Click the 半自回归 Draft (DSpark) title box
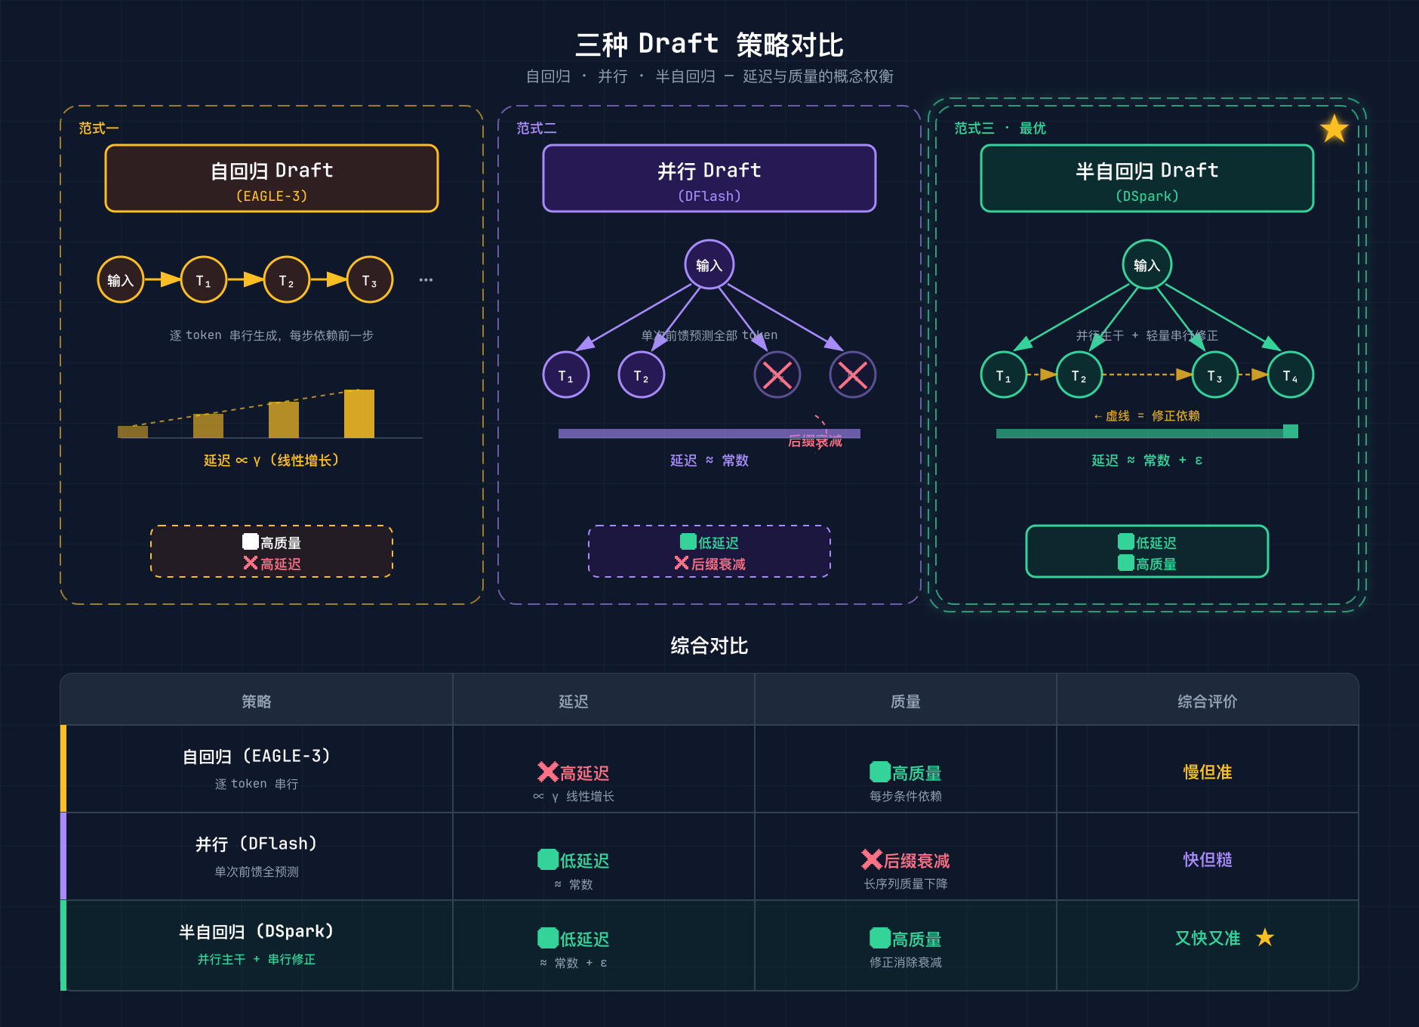This screenshot has height=1027, width=1419. pyautogui.click(x=1147, y=178)
